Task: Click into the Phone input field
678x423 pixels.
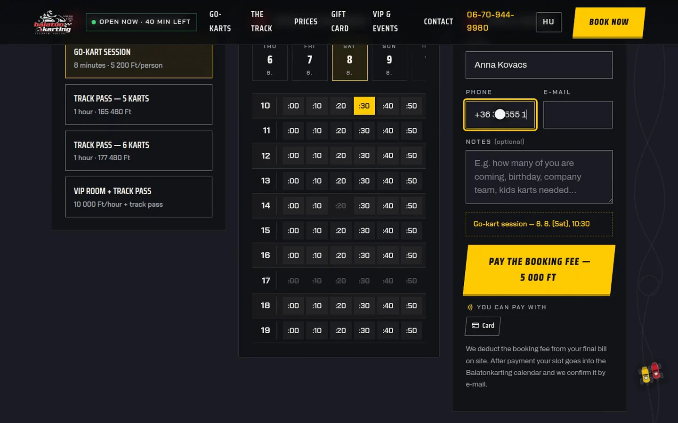Action: (x=500, y=115)
